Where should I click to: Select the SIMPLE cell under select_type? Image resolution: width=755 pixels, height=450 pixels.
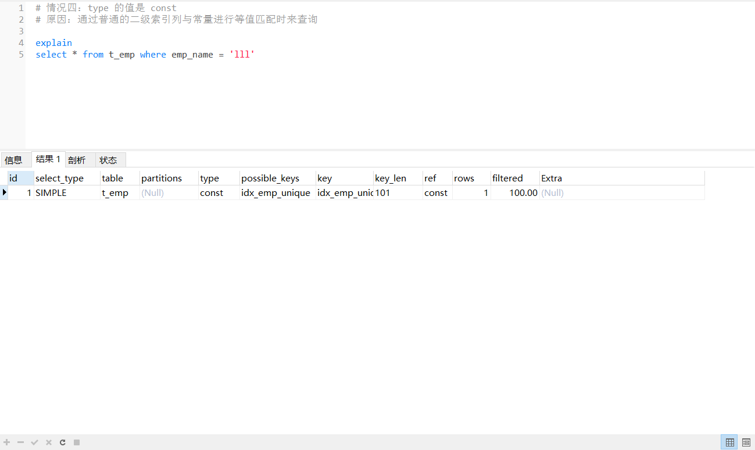coord(51,192)
